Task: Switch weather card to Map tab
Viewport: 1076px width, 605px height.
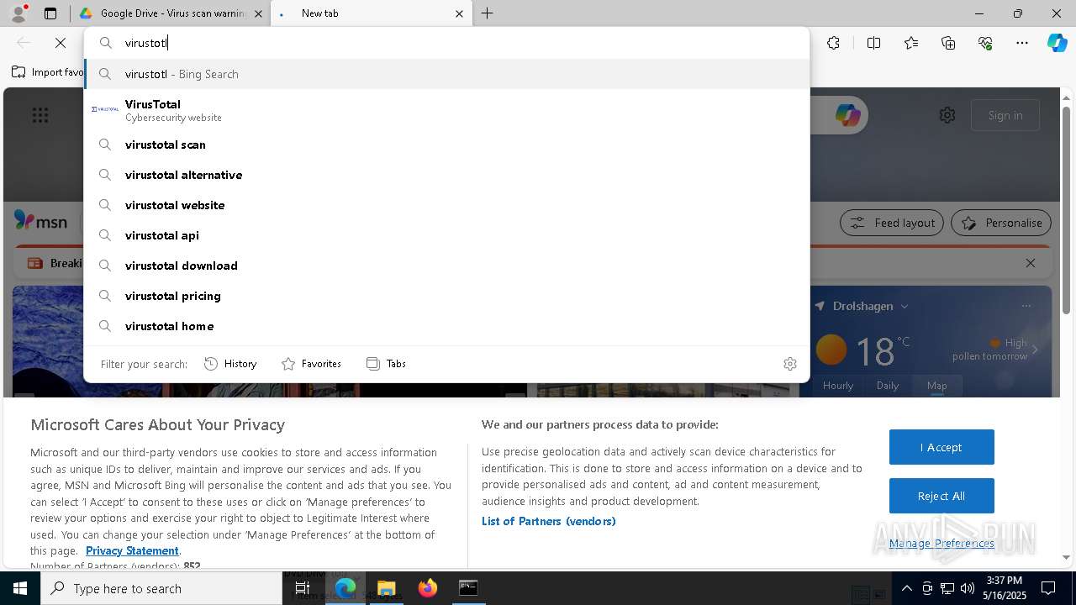Action: click(937, 386)
